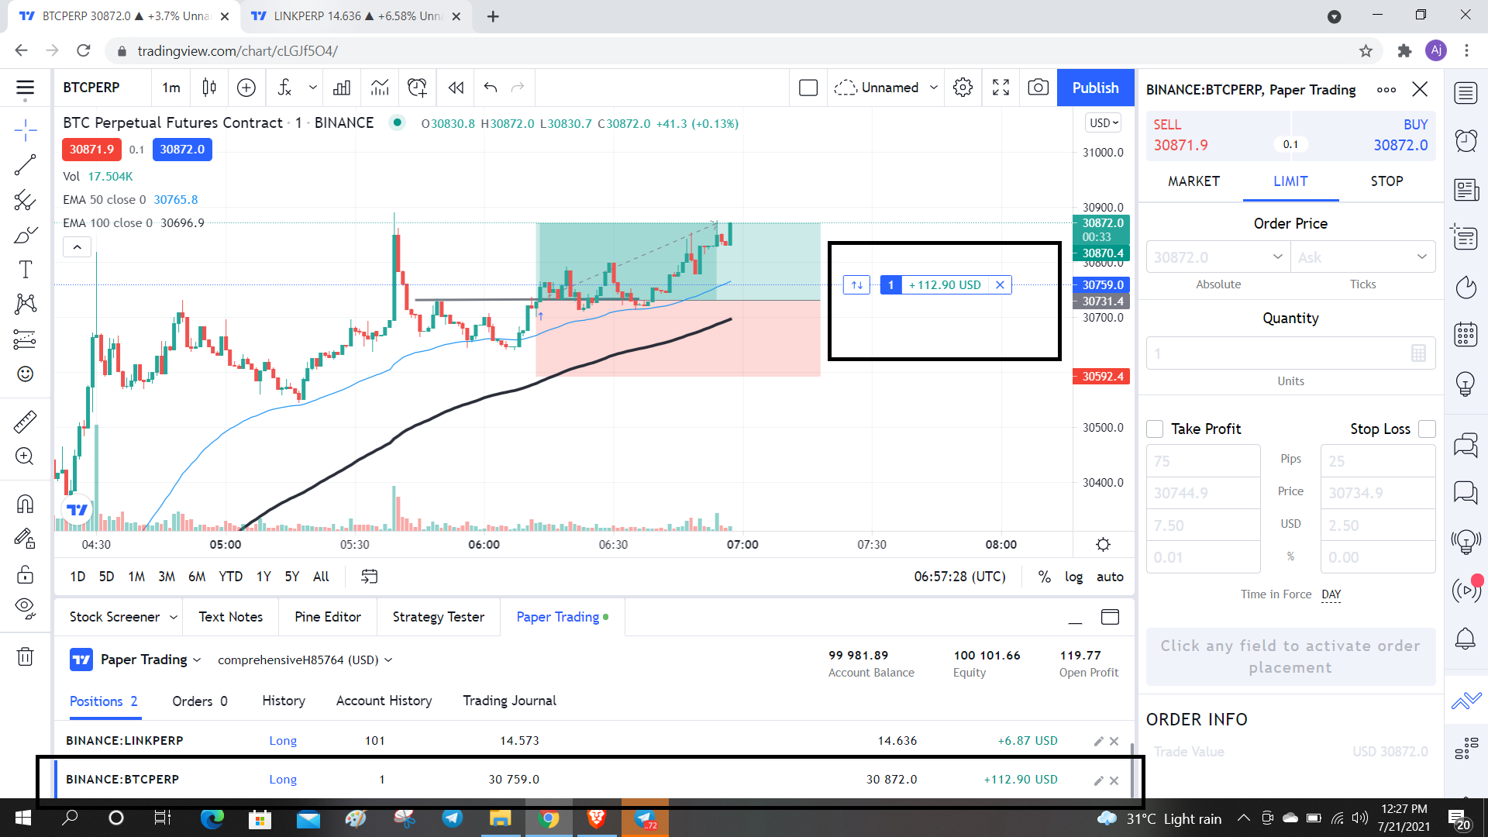Image resolution: width=1488 pixels, height=837 pixels.
Task: Expand the indicator templates dropdown arrow
Action: (x=313, y=88)
